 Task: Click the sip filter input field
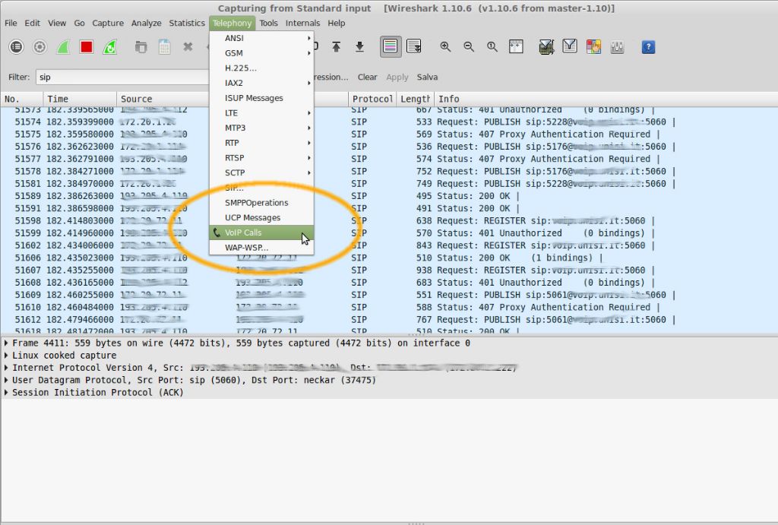click(122, 77)
